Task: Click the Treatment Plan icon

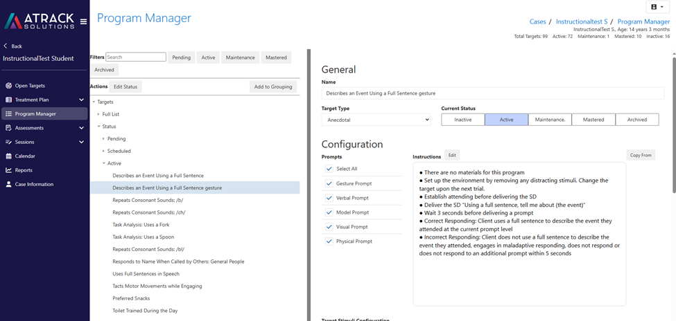Action: click(x=8, y=100)
